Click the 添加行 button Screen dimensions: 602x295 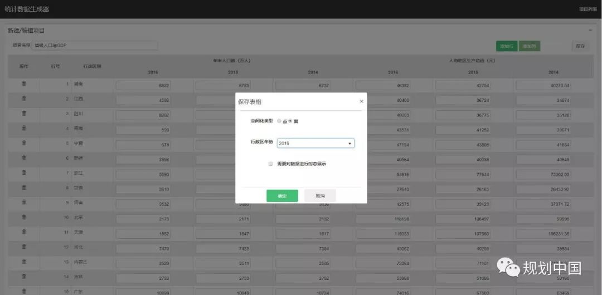pos(507,46)
